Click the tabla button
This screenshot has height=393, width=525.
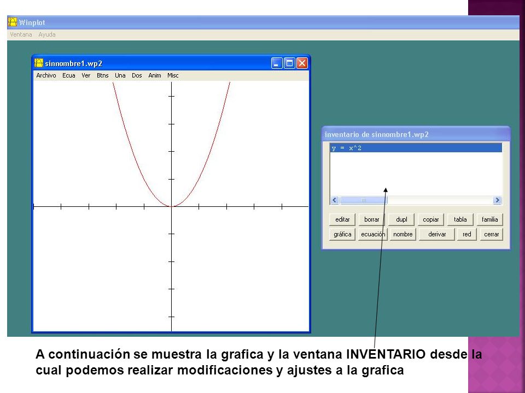click(460, 219)
